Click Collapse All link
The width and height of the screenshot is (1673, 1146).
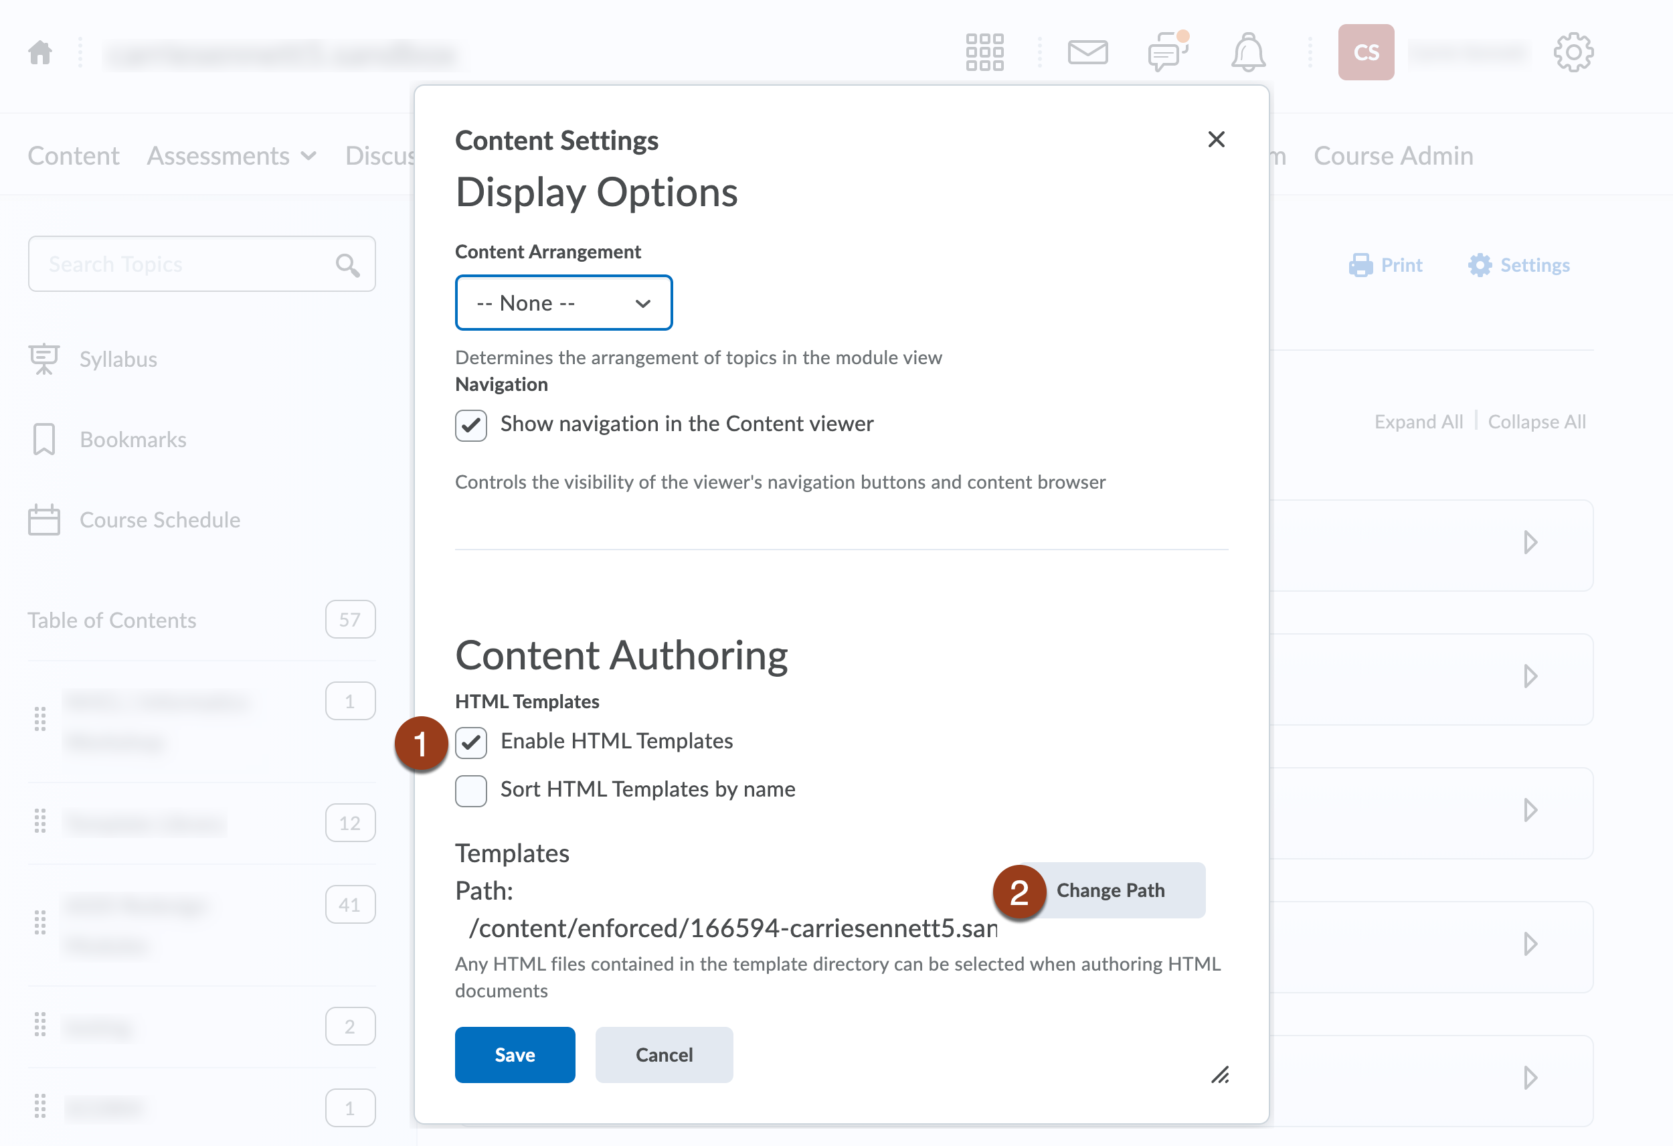[x=1536, y=421]
